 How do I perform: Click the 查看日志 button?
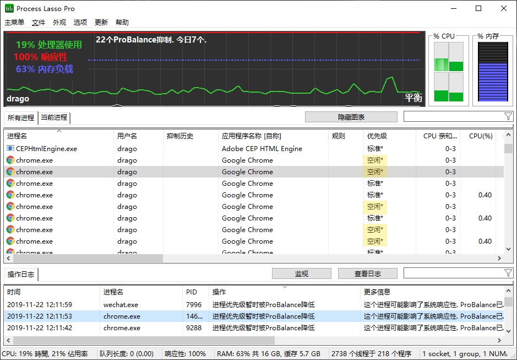[367, 273]
